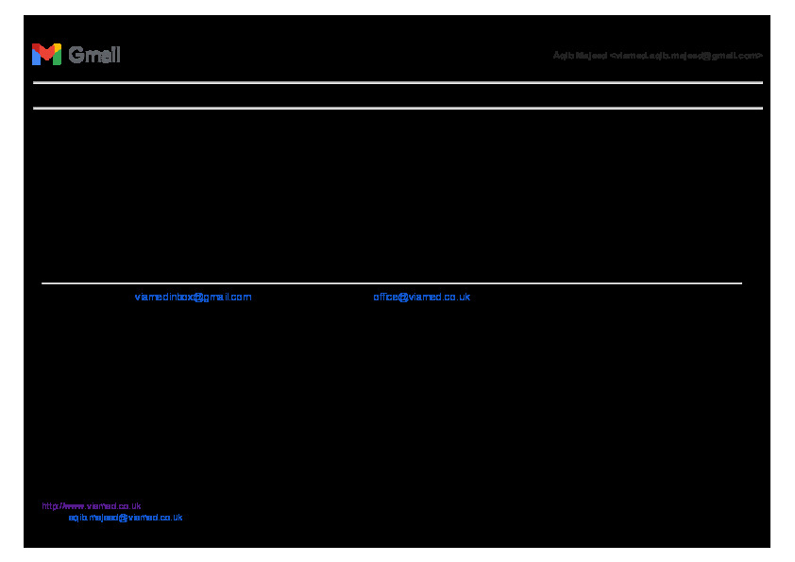Screen dimensions: 795x562
Task: Click the white top page margin
Action: click(x=397, y=7)
